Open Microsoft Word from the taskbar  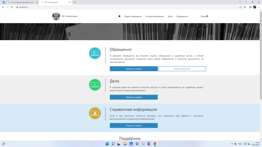[x=149, y=144]
